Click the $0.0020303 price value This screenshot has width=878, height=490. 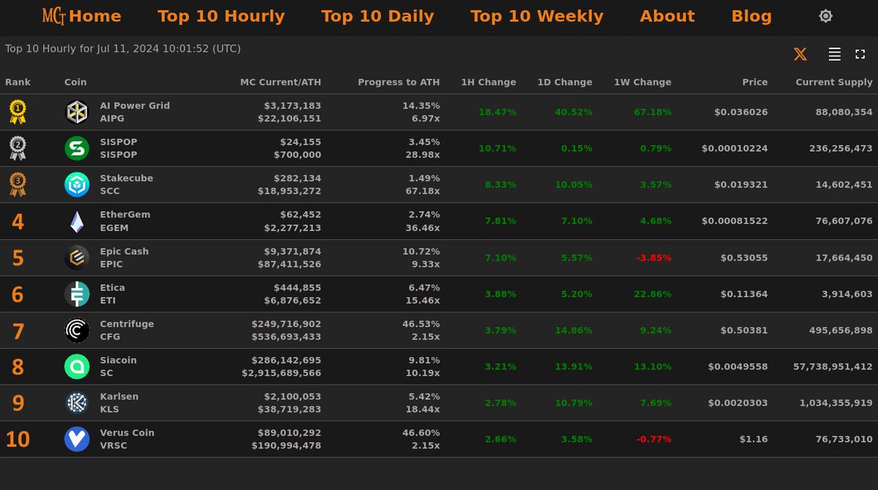click(738, 403)
